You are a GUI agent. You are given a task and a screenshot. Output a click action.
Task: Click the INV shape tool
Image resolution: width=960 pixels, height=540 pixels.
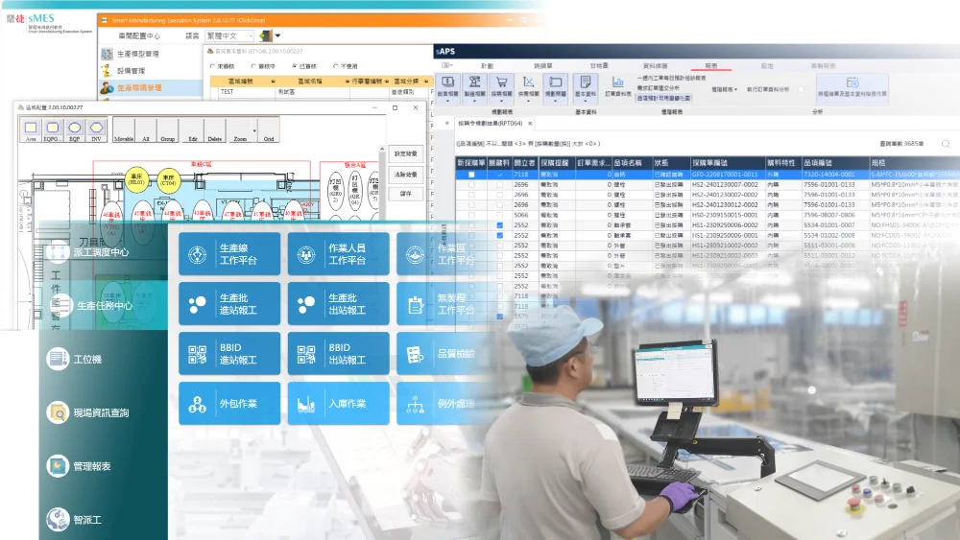coord(97,129)
